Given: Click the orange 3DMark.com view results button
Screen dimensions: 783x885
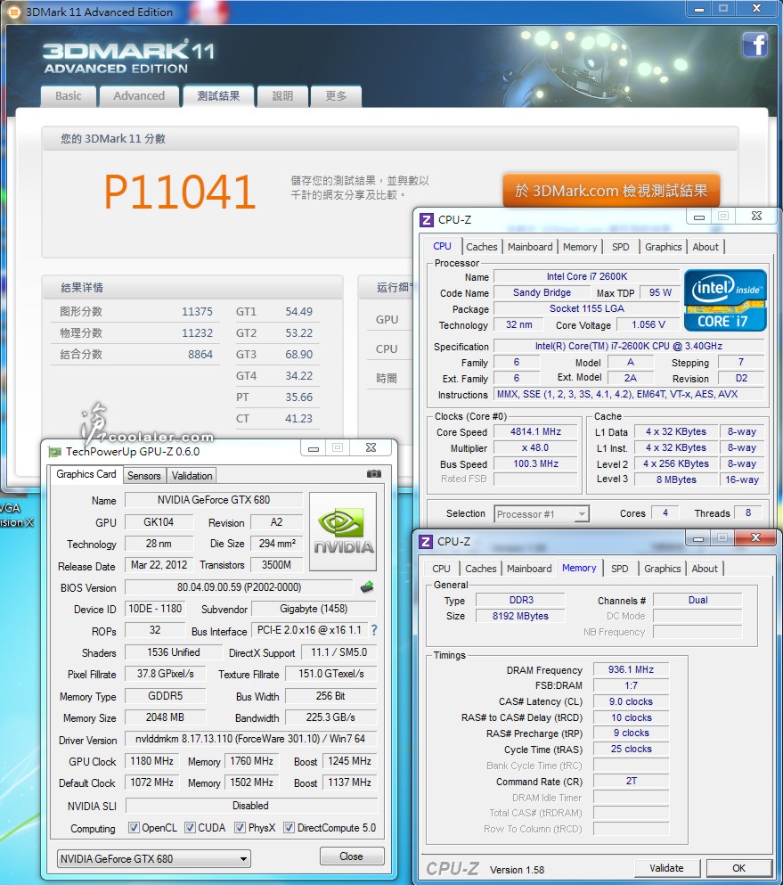Looking at the screenshot, I should click(611, 191).
